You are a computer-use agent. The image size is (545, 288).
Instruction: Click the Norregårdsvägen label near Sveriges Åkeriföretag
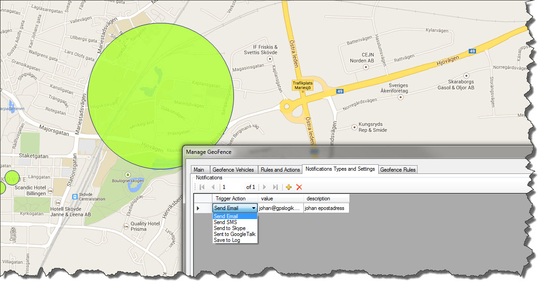[360, 104]
